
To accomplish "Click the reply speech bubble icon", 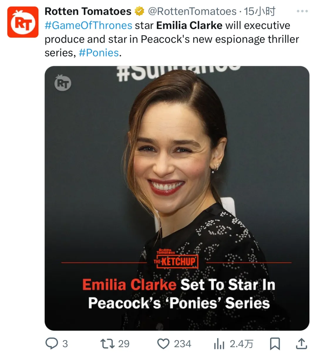I will coord(52,344).
